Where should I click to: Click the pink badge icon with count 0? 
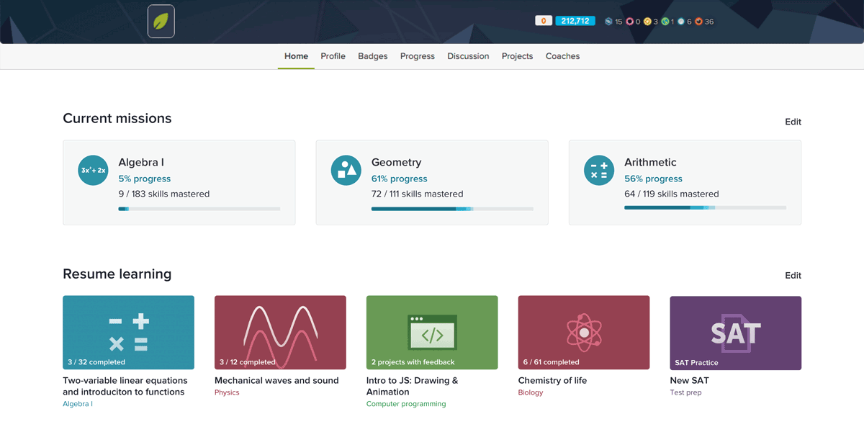[x=629, y=22]
